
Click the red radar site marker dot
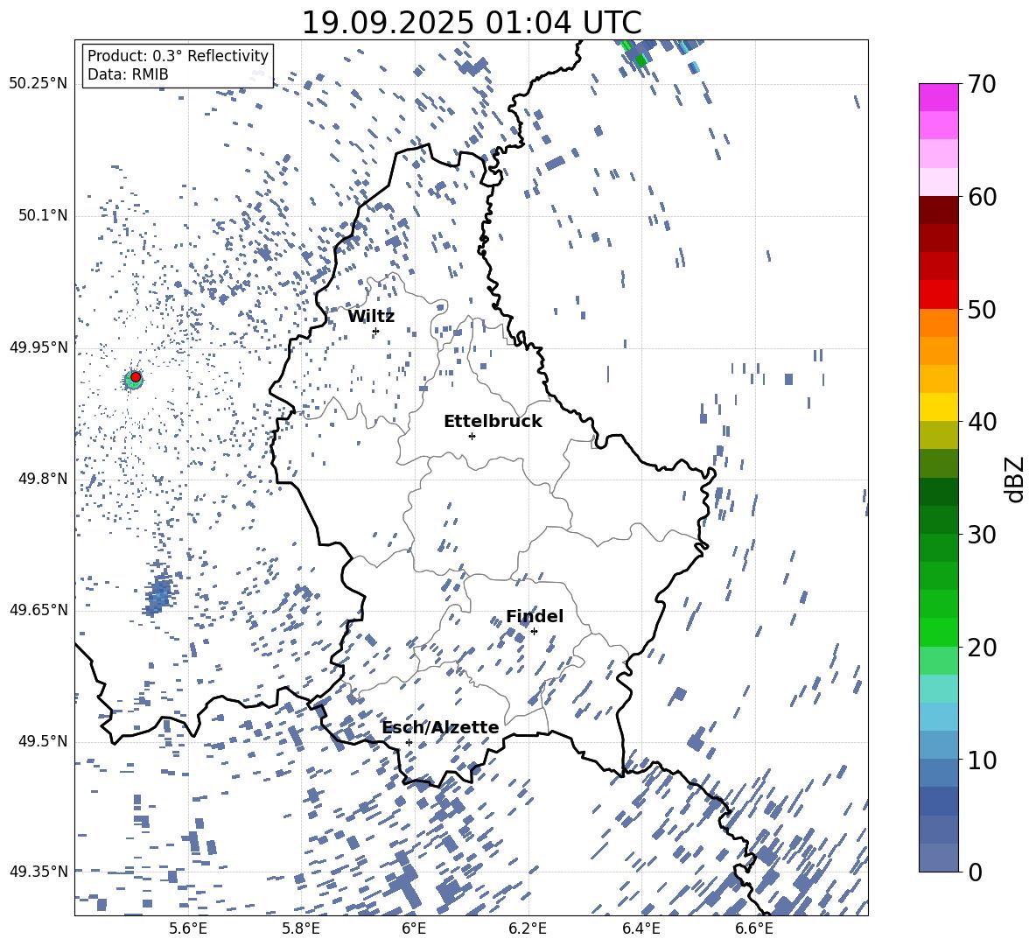coord(136,377)
